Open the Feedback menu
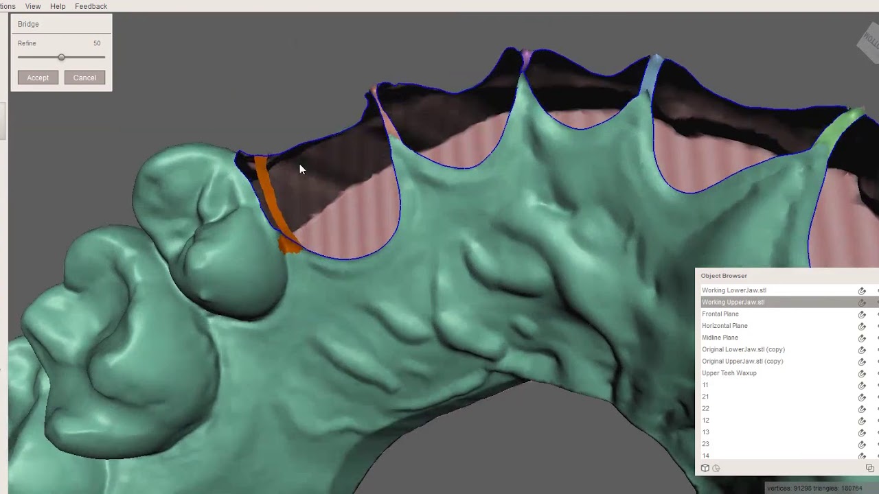The image size is (879, 494). point(91,6)
